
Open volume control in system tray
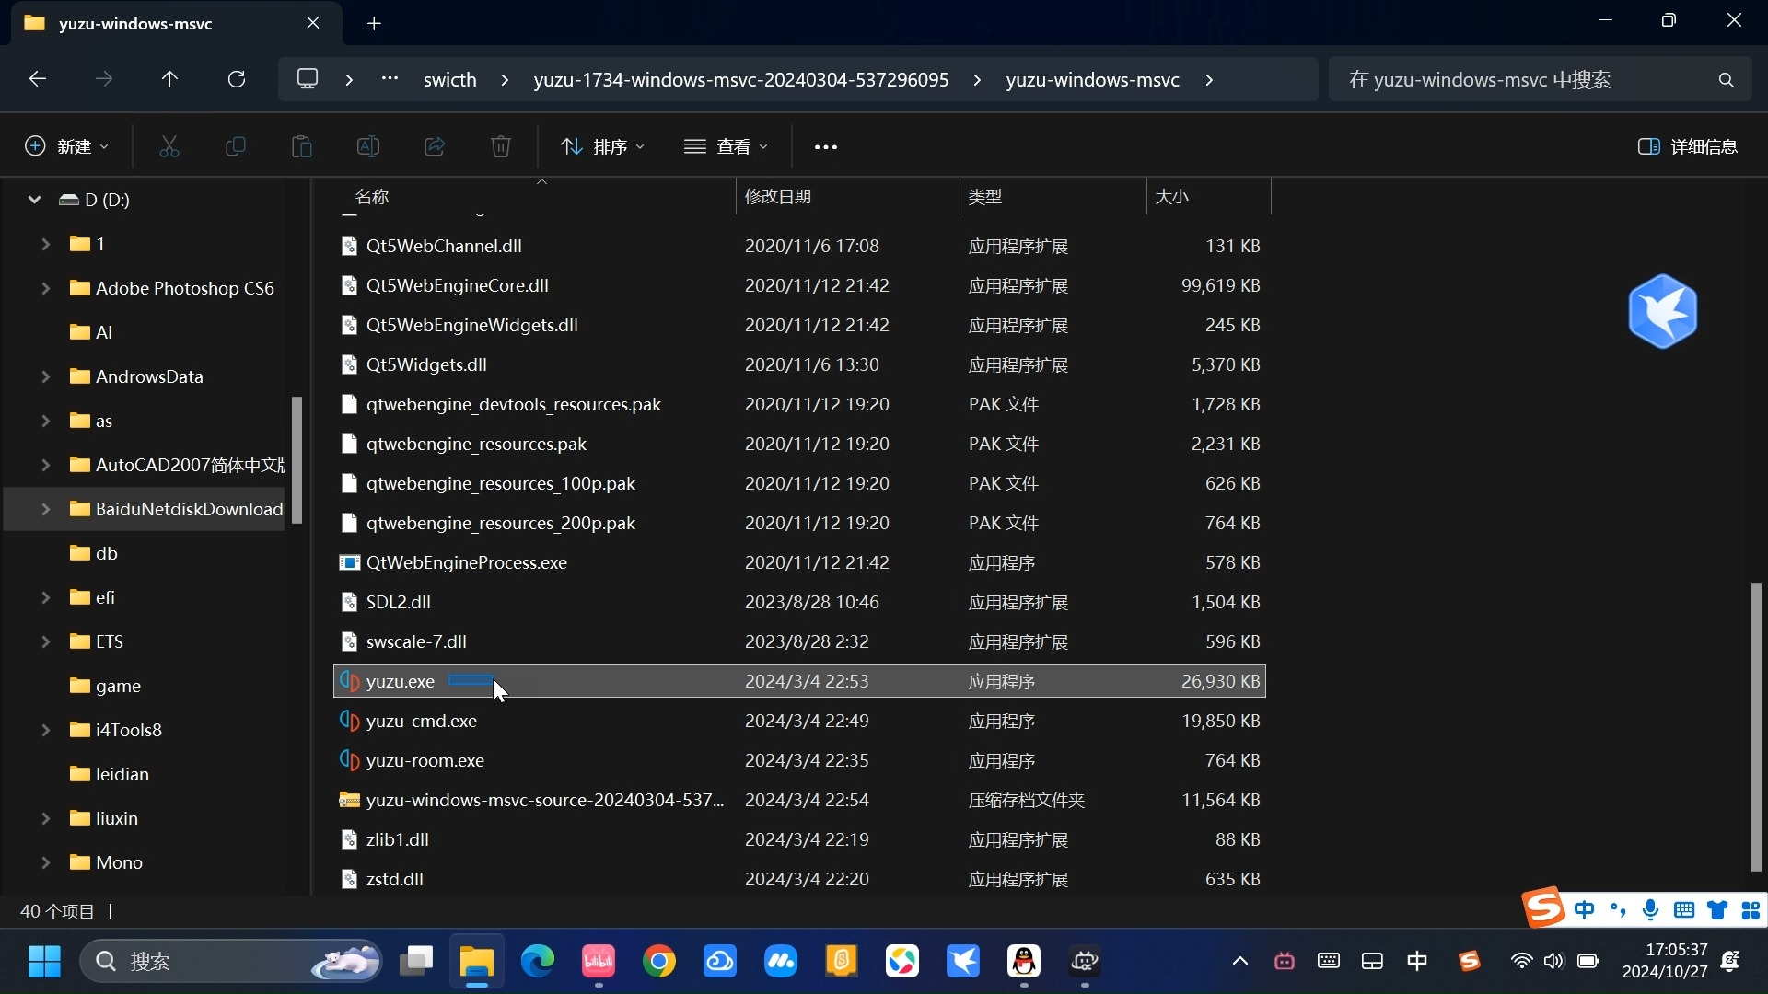pyautogui.click(x=1554, y=962)
